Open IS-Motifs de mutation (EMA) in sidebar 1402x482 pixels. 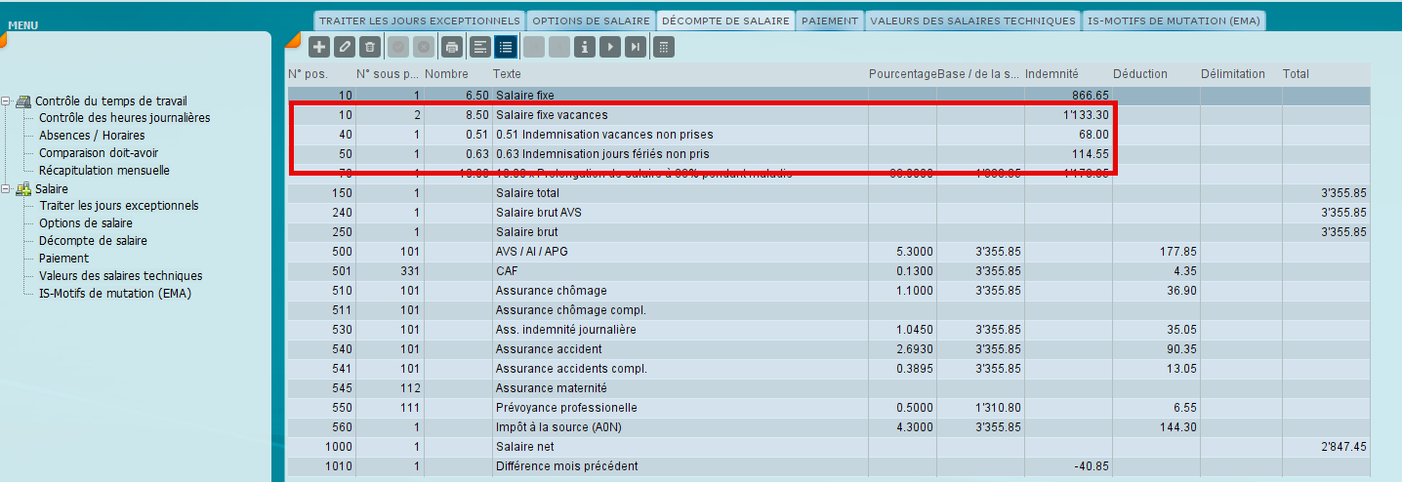(115, 294)
